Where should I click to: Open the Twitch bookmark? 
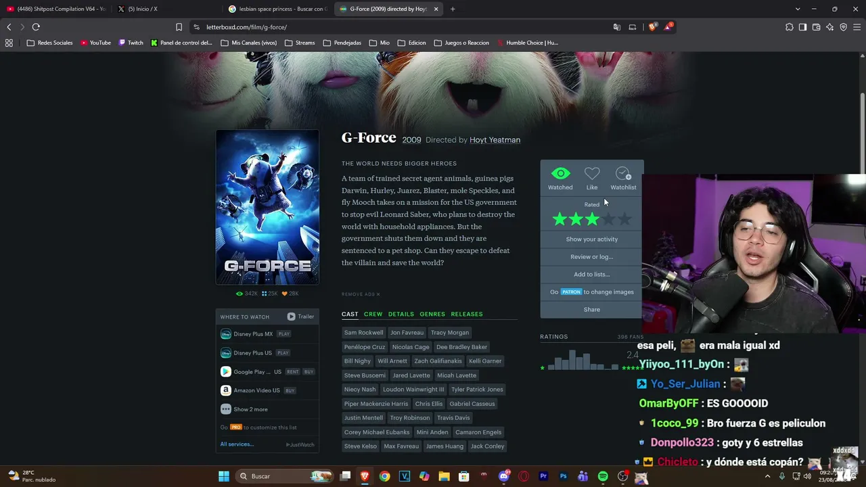click(x=131, y=43)
